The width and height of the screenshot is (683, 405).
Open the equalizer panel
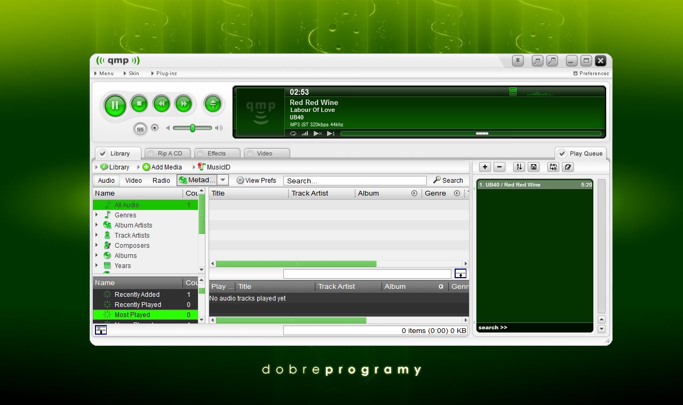coord(140,128)
